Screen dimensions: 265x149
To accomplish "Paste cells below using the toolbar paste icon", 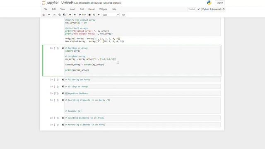I will [64, 15].
